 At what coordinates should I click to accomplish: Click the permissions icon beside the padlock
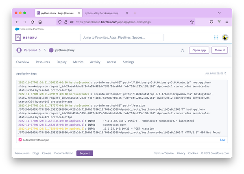click(72, 22)
